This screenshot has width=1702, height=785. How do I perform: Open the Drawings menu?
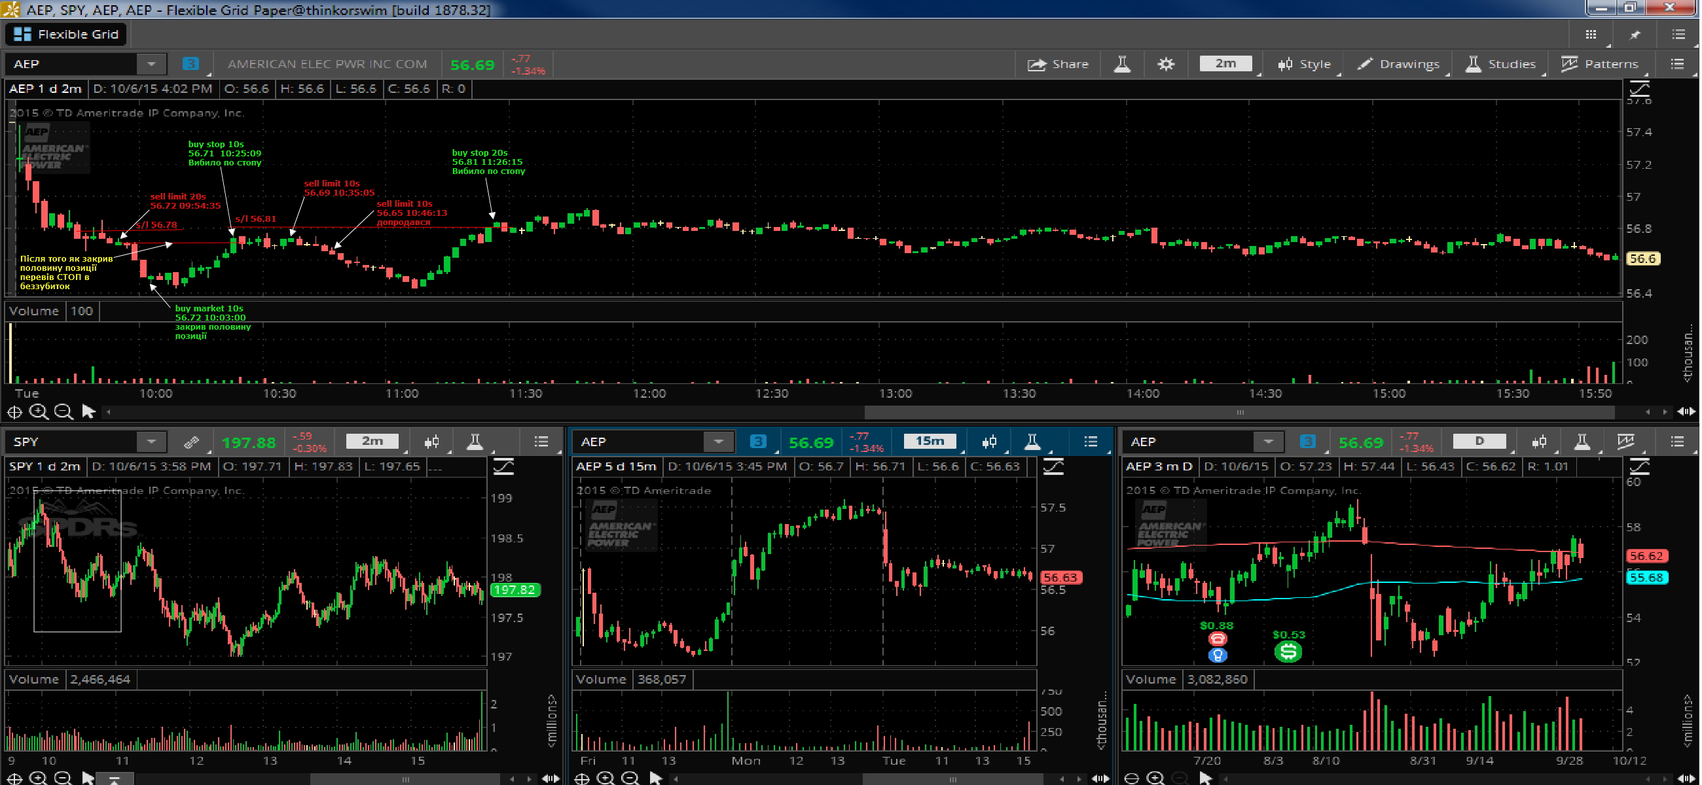(1399, 64)
